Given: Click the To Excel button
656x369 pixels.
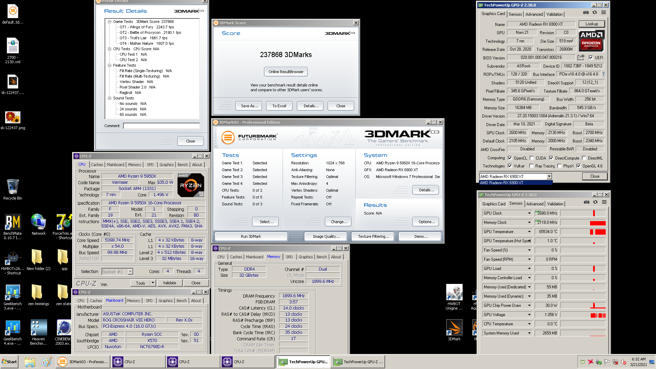Looking at the screenshot, I should point(279,106).
